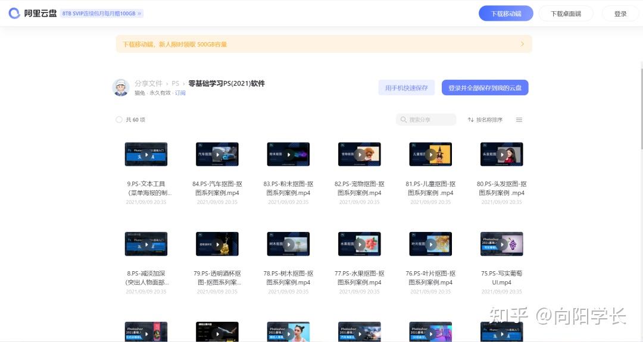Image resolution: width=643 pixels, height=342 pixels.
Task: Play the 81.PS-儿童抠图 video thumbnail
Action: 430,155
